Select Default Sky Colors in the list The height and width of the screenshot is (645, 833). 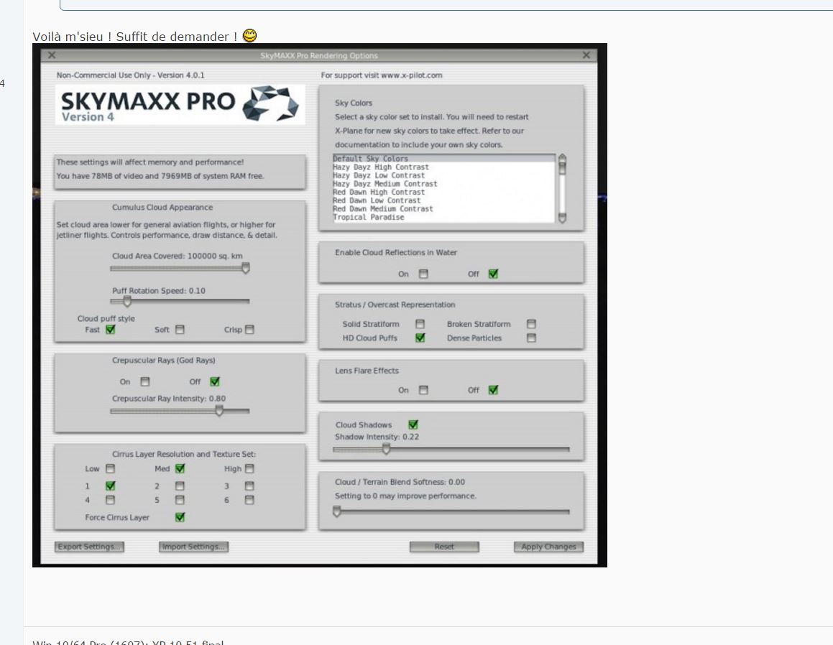[x=443, y=159]
